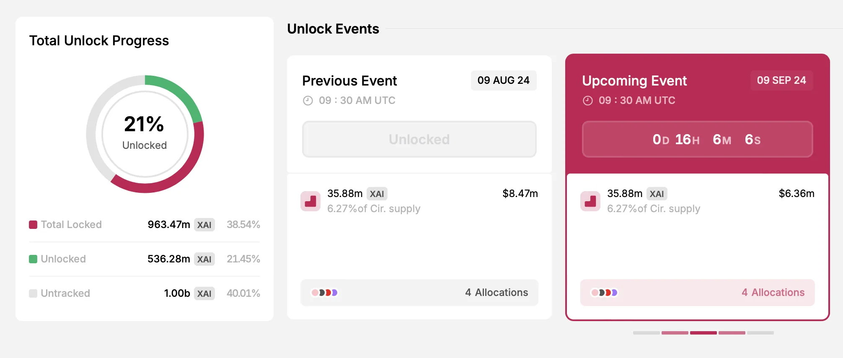Click the pink unlock icon in Upcoming Event card
843x358 pixels.
[x=590, y=201]
